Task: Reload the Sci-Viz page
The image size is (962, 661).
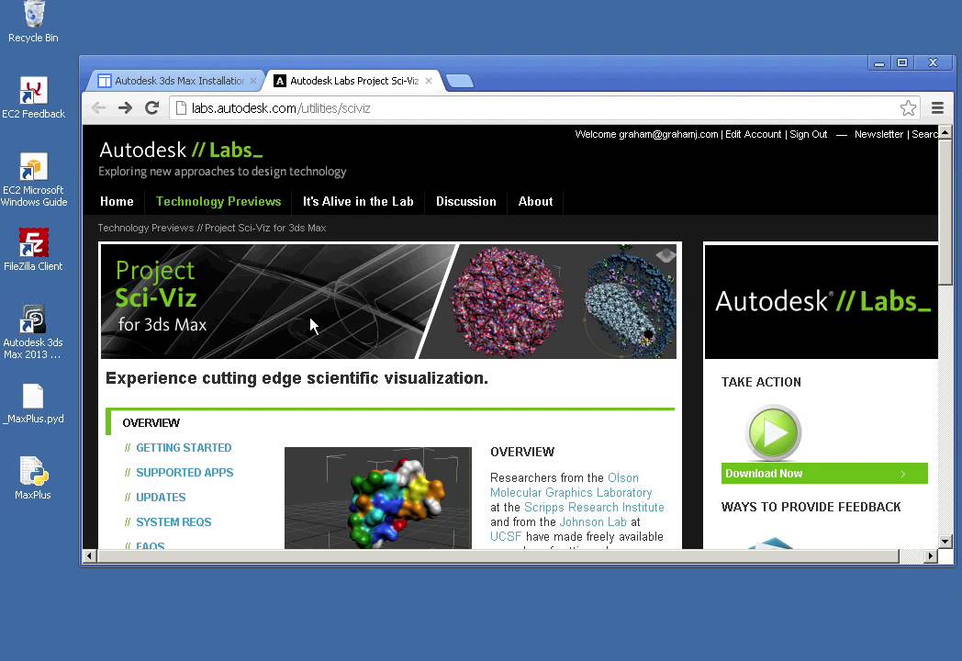Action: [151, 108]
